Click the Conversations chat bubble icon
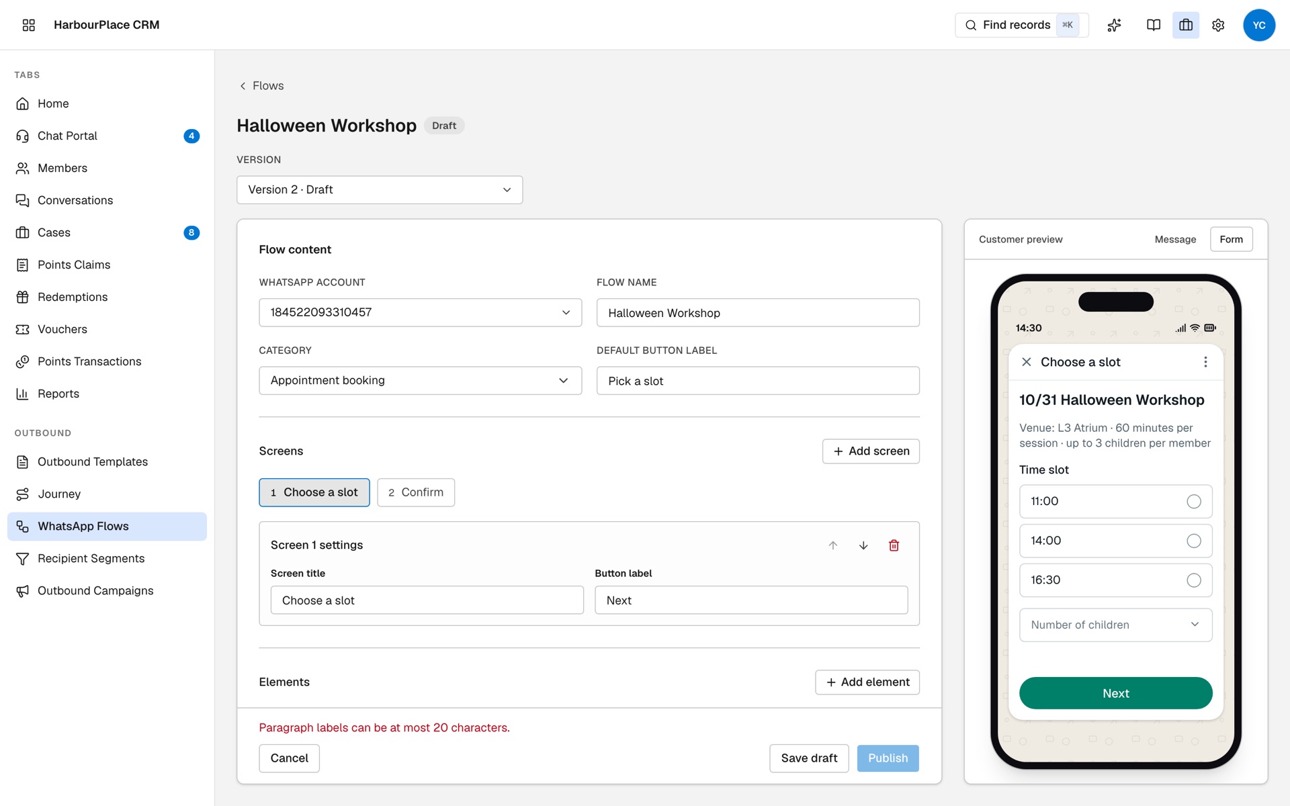Viewport: 1290px width, 806px height. coord(23,200)
